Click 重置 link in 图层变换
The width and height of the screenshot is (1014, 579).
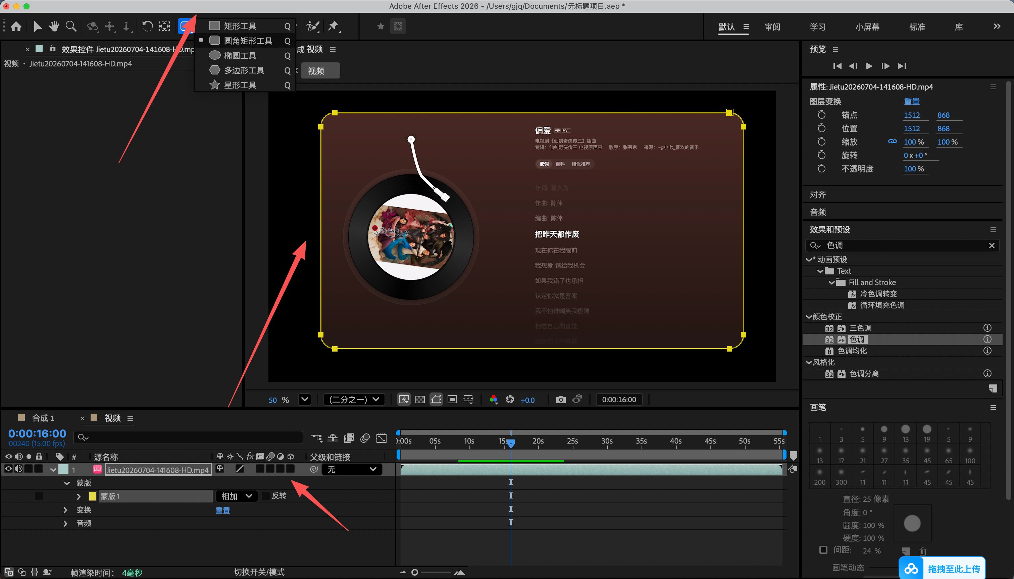coord(911,101)
